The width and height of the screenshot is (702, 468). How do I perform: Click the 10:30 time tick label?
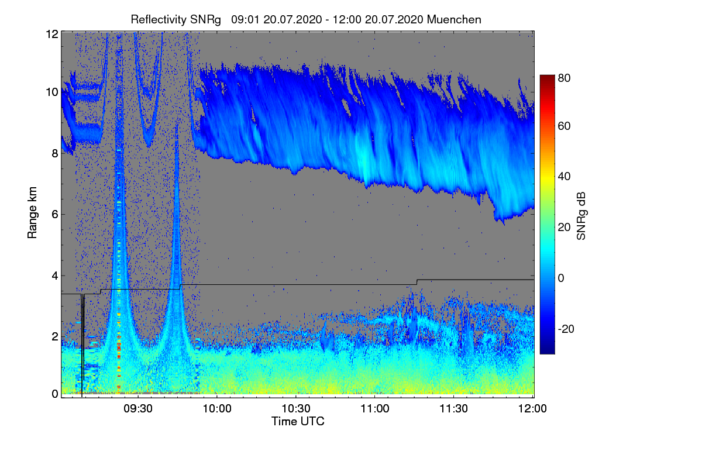(296, 408)
